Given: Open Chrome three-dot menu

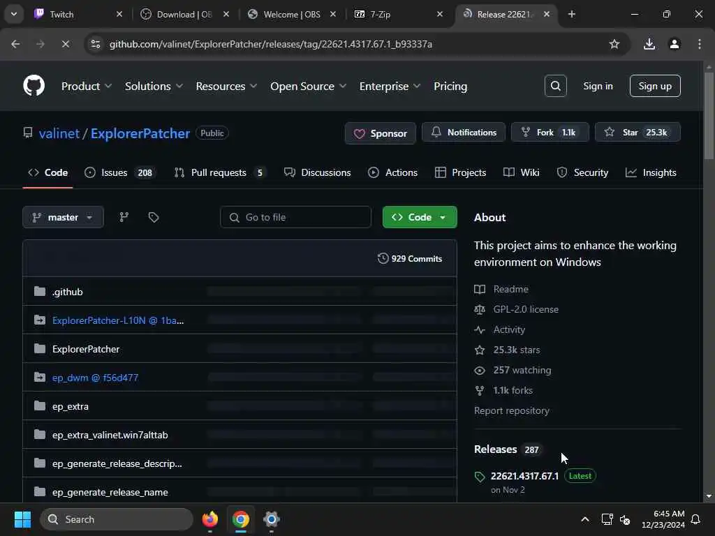Looking at the screenshot, I should pos(700,44).
